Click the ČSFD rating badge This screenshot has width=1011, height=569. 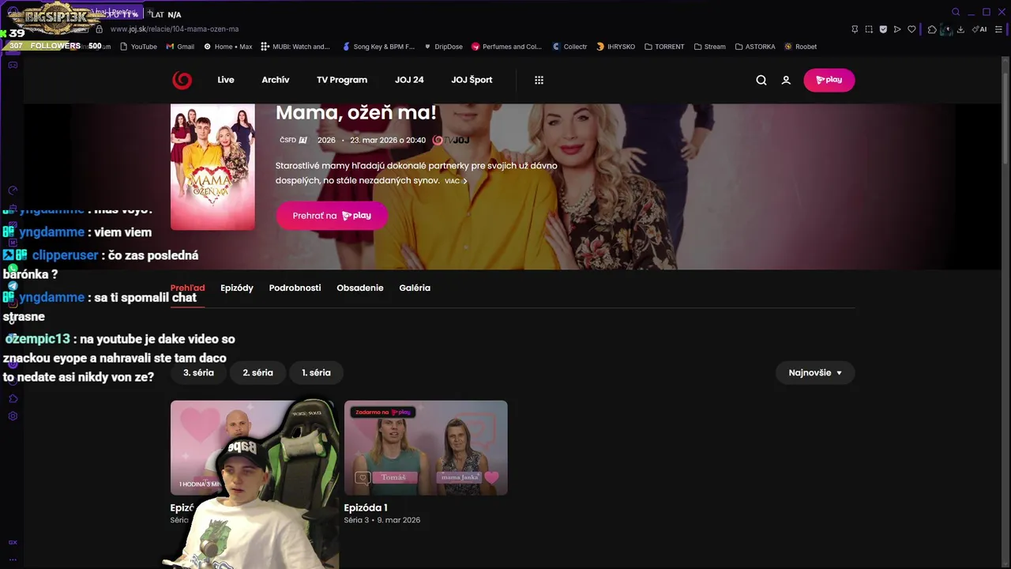pyautogui.click(x=293, y=140)
